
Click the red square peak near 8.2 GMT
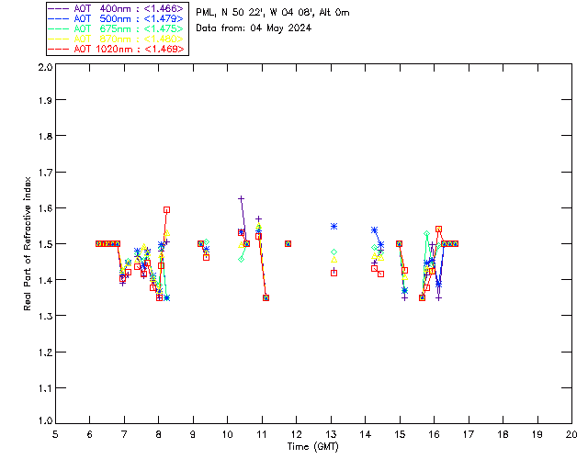(166, 210)
